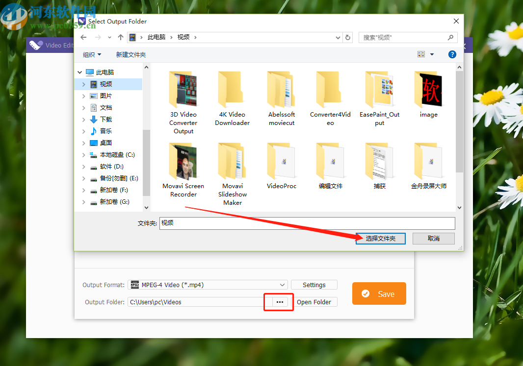Click the Video Editor logo icon
The image size is (523, 366).
pyautogui.click(x=36, y=45)
